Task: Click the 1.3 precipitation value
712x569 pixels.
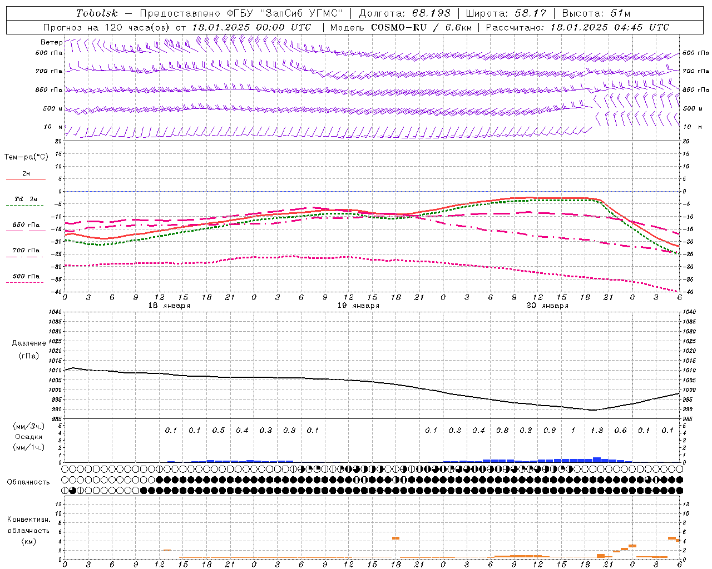Action: [596, 431]
